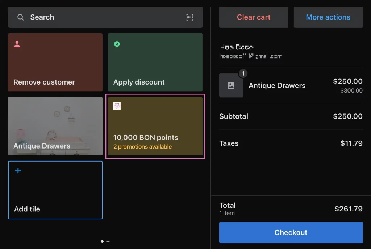
Task: Clear the cart
Action: [x=254, y=17]
